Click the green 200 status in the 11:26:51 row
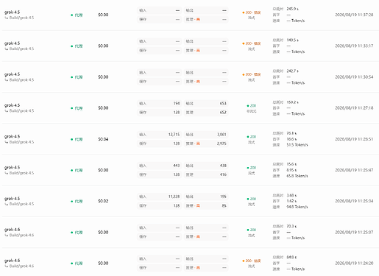Image resolution: width=379 pixels, height=276 pixels. point(252,137)
